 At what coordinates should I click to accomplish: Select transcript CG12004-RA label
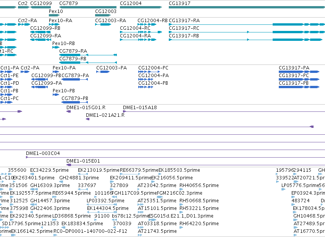coord(135,36)
